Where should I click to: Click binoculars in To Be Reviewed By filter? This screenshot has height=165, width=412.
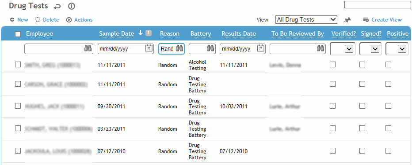(320, 49)
